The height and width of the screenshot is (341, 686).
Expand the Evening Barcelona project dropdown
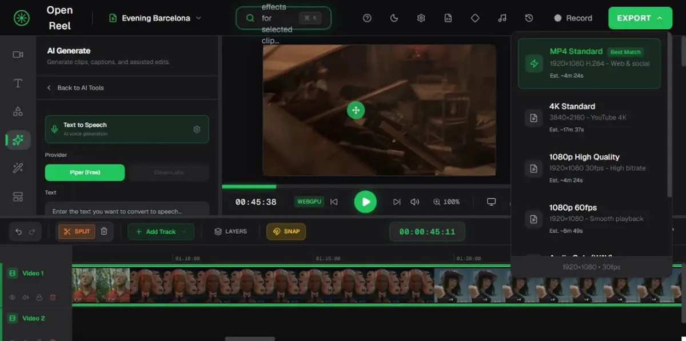(155, 18)
